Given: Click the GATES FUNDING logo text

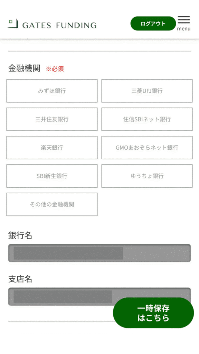Looking at the screenshot, I should pyautogui.click(x=59, y=25).
